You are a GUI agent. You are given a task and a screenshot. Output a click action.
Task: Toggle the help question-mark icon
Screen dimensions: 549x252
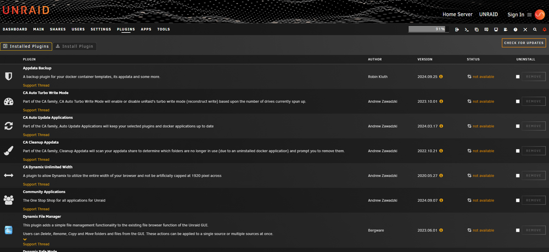[x=516, y=30]
